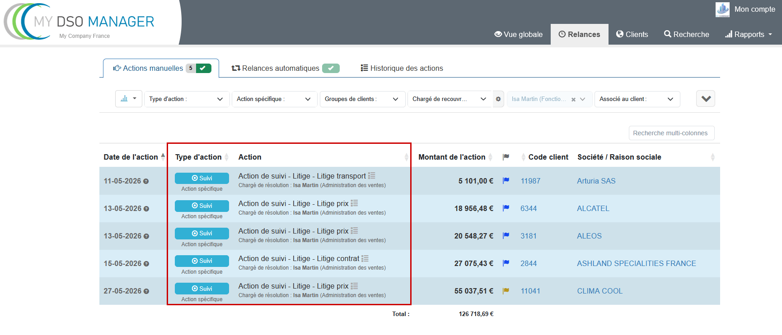Open the CLIMA COOL company link

600,291
